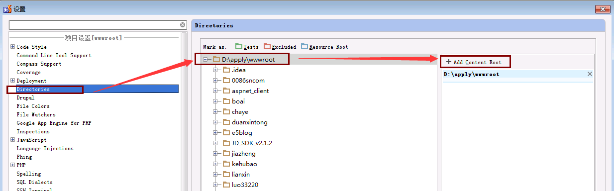This screenshot has width=614, height=191.
Task: Select the Directories settings entry
Action: (94, 89)
